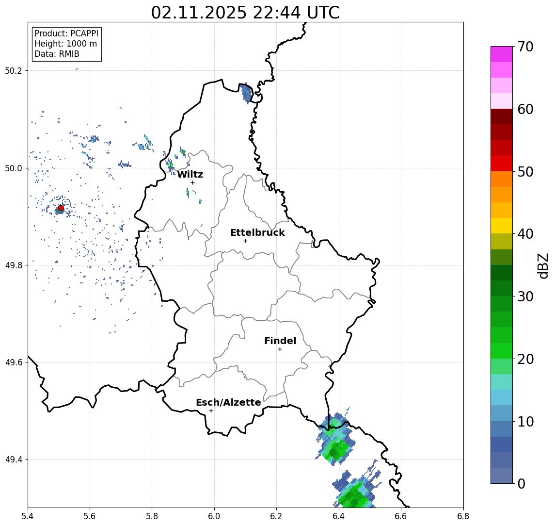
Task: Click the Ettelbruck city label
Action: (257, 232)
